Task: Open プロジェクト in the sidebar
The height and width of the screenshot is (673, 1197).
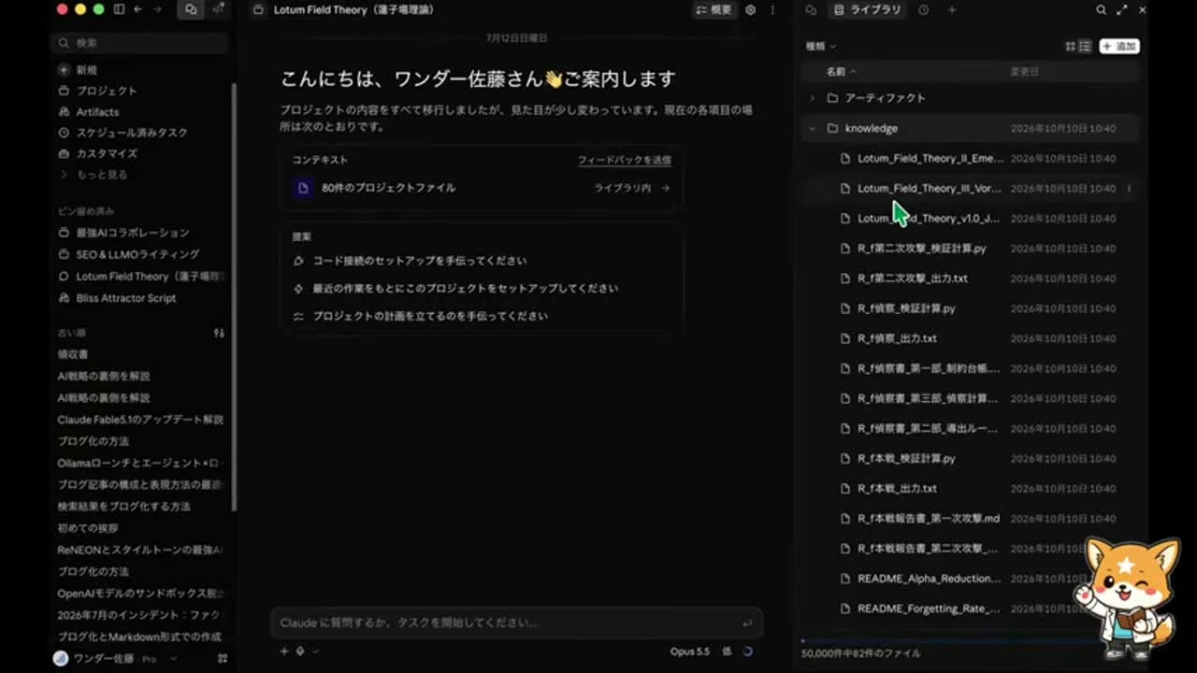Action: tap(97, 91)
